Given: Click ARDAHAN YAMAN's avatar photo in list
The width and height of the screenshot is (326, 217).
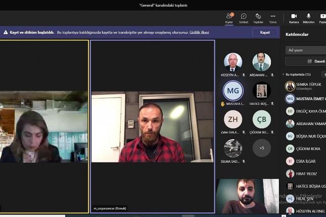Looking at the screenshot, I should (x=290, y=123).
